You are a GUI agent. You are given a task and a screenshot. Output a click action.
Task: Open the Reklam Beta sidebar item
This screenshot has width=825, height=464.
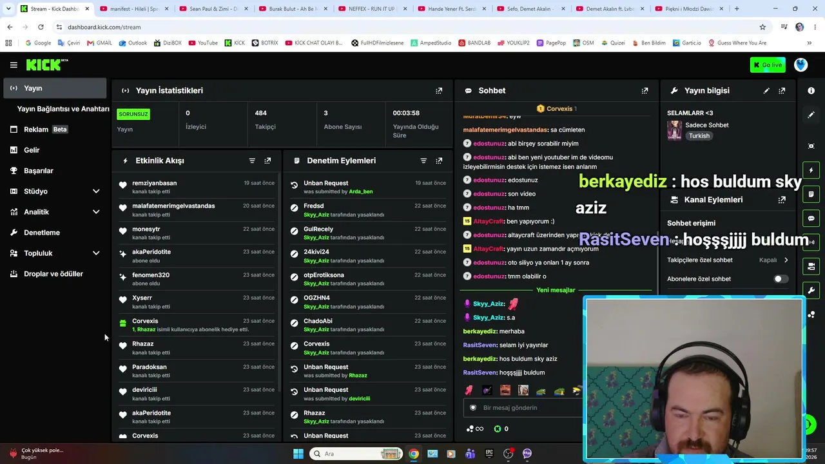(55, 130)
